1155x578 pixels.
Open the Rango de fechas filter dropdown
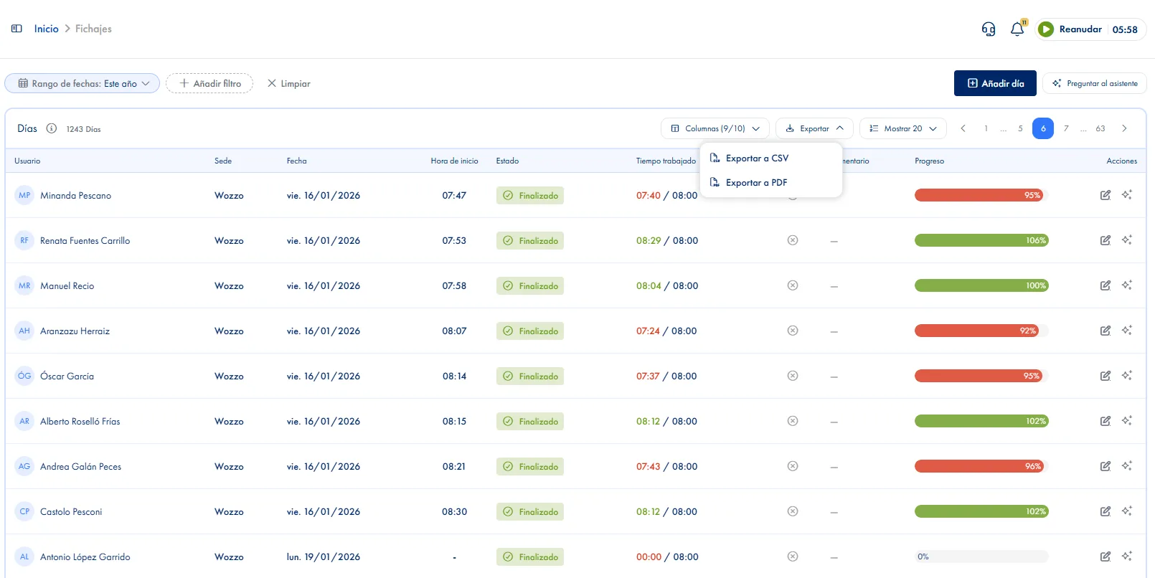click(82, 83)
